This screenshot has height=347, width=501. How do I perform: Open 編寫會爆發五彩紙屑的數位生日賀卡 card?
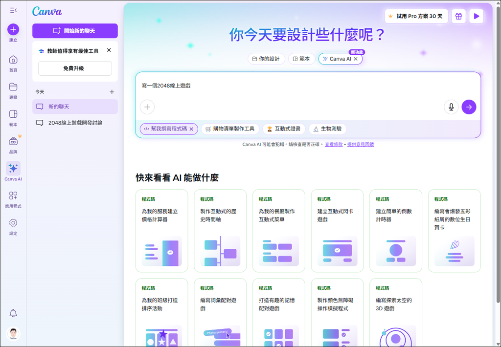click(x=455, y=231)
